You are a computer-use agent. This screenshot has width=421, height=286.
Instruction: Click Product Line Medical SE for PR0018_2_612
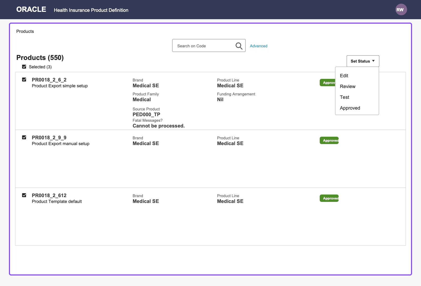pyautogui.click(x=230, y=201)
